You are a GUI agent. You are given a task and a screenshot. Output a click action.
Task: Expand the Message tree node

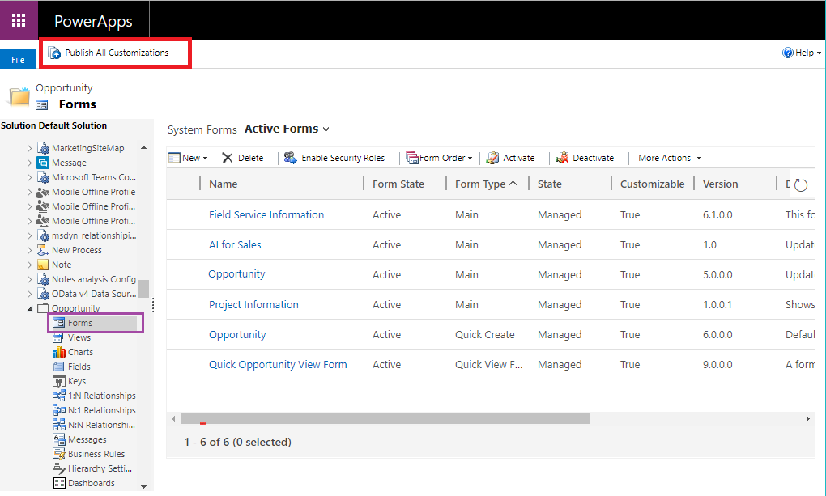tap(29, 163)
